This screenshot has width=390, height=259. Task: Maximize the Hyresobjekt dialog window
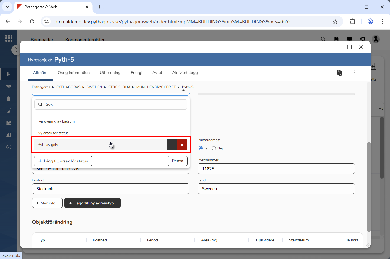pyautogui.click(x=349, y=47)
